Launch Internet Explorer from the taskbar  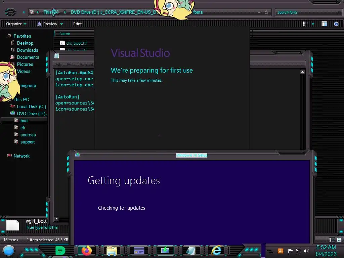click(216, 250)
